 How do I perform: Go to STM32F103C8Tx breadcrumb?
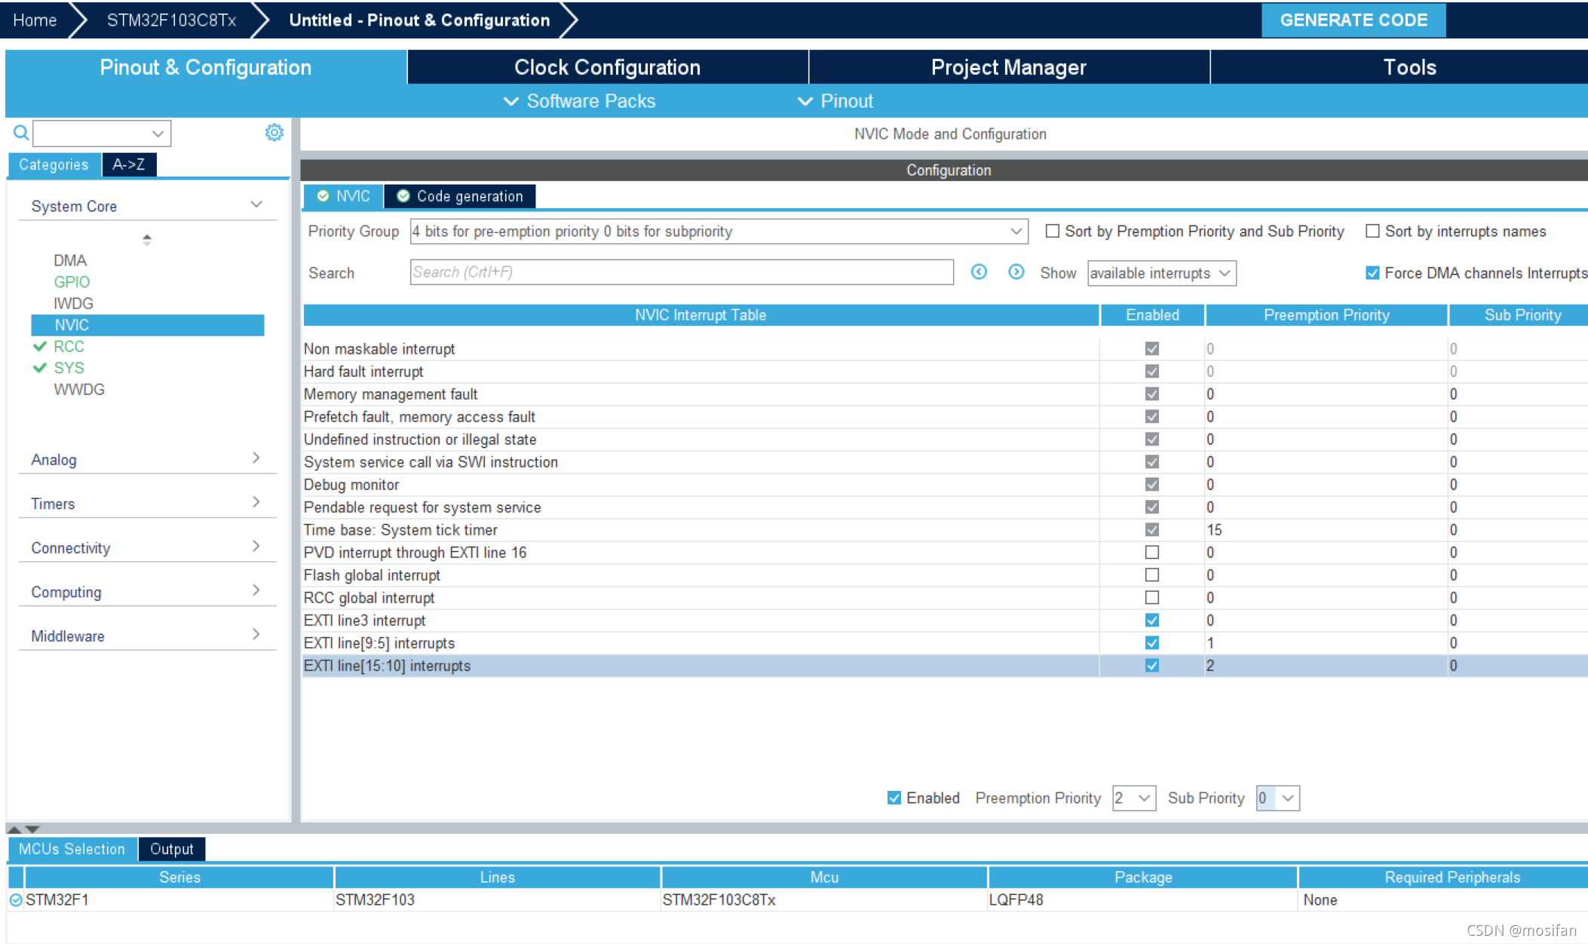pyautogui.click(x=171, y=20)
